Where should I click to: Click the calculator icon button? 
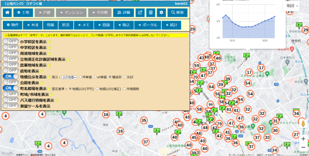tap(151, 12)
